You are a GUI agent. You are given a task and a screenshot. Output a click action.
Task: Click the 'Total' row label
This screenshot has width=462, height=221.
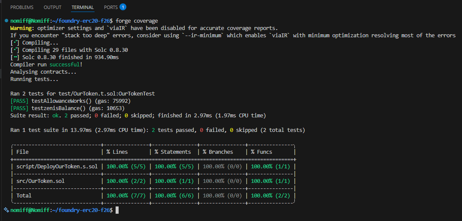pyautogui.click(x=24, y=195)
